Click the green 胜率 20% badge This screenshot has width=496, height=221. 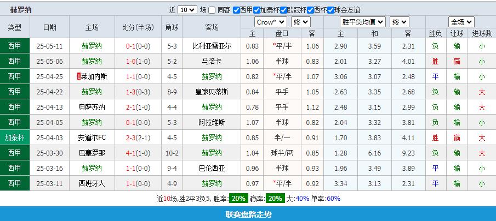[x=238, y=199]
